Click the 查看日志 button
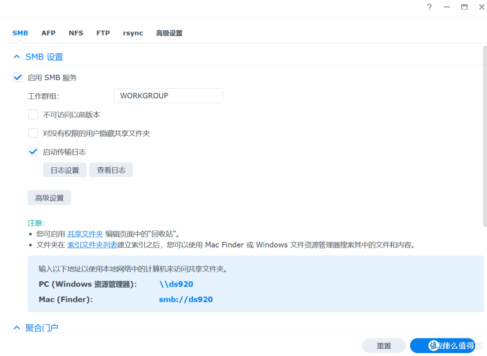Image resolution: width=487 pixels, height=356 pixels. [x=111, y=170]
